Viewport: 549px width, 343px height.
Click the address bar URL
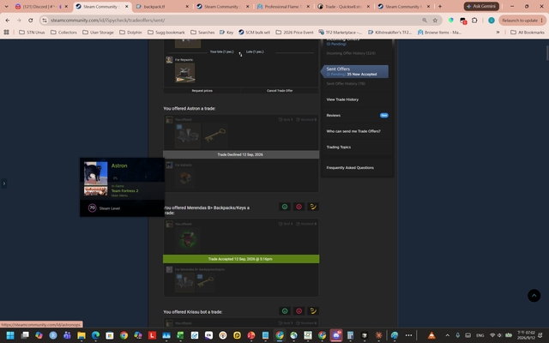(108, 21)
